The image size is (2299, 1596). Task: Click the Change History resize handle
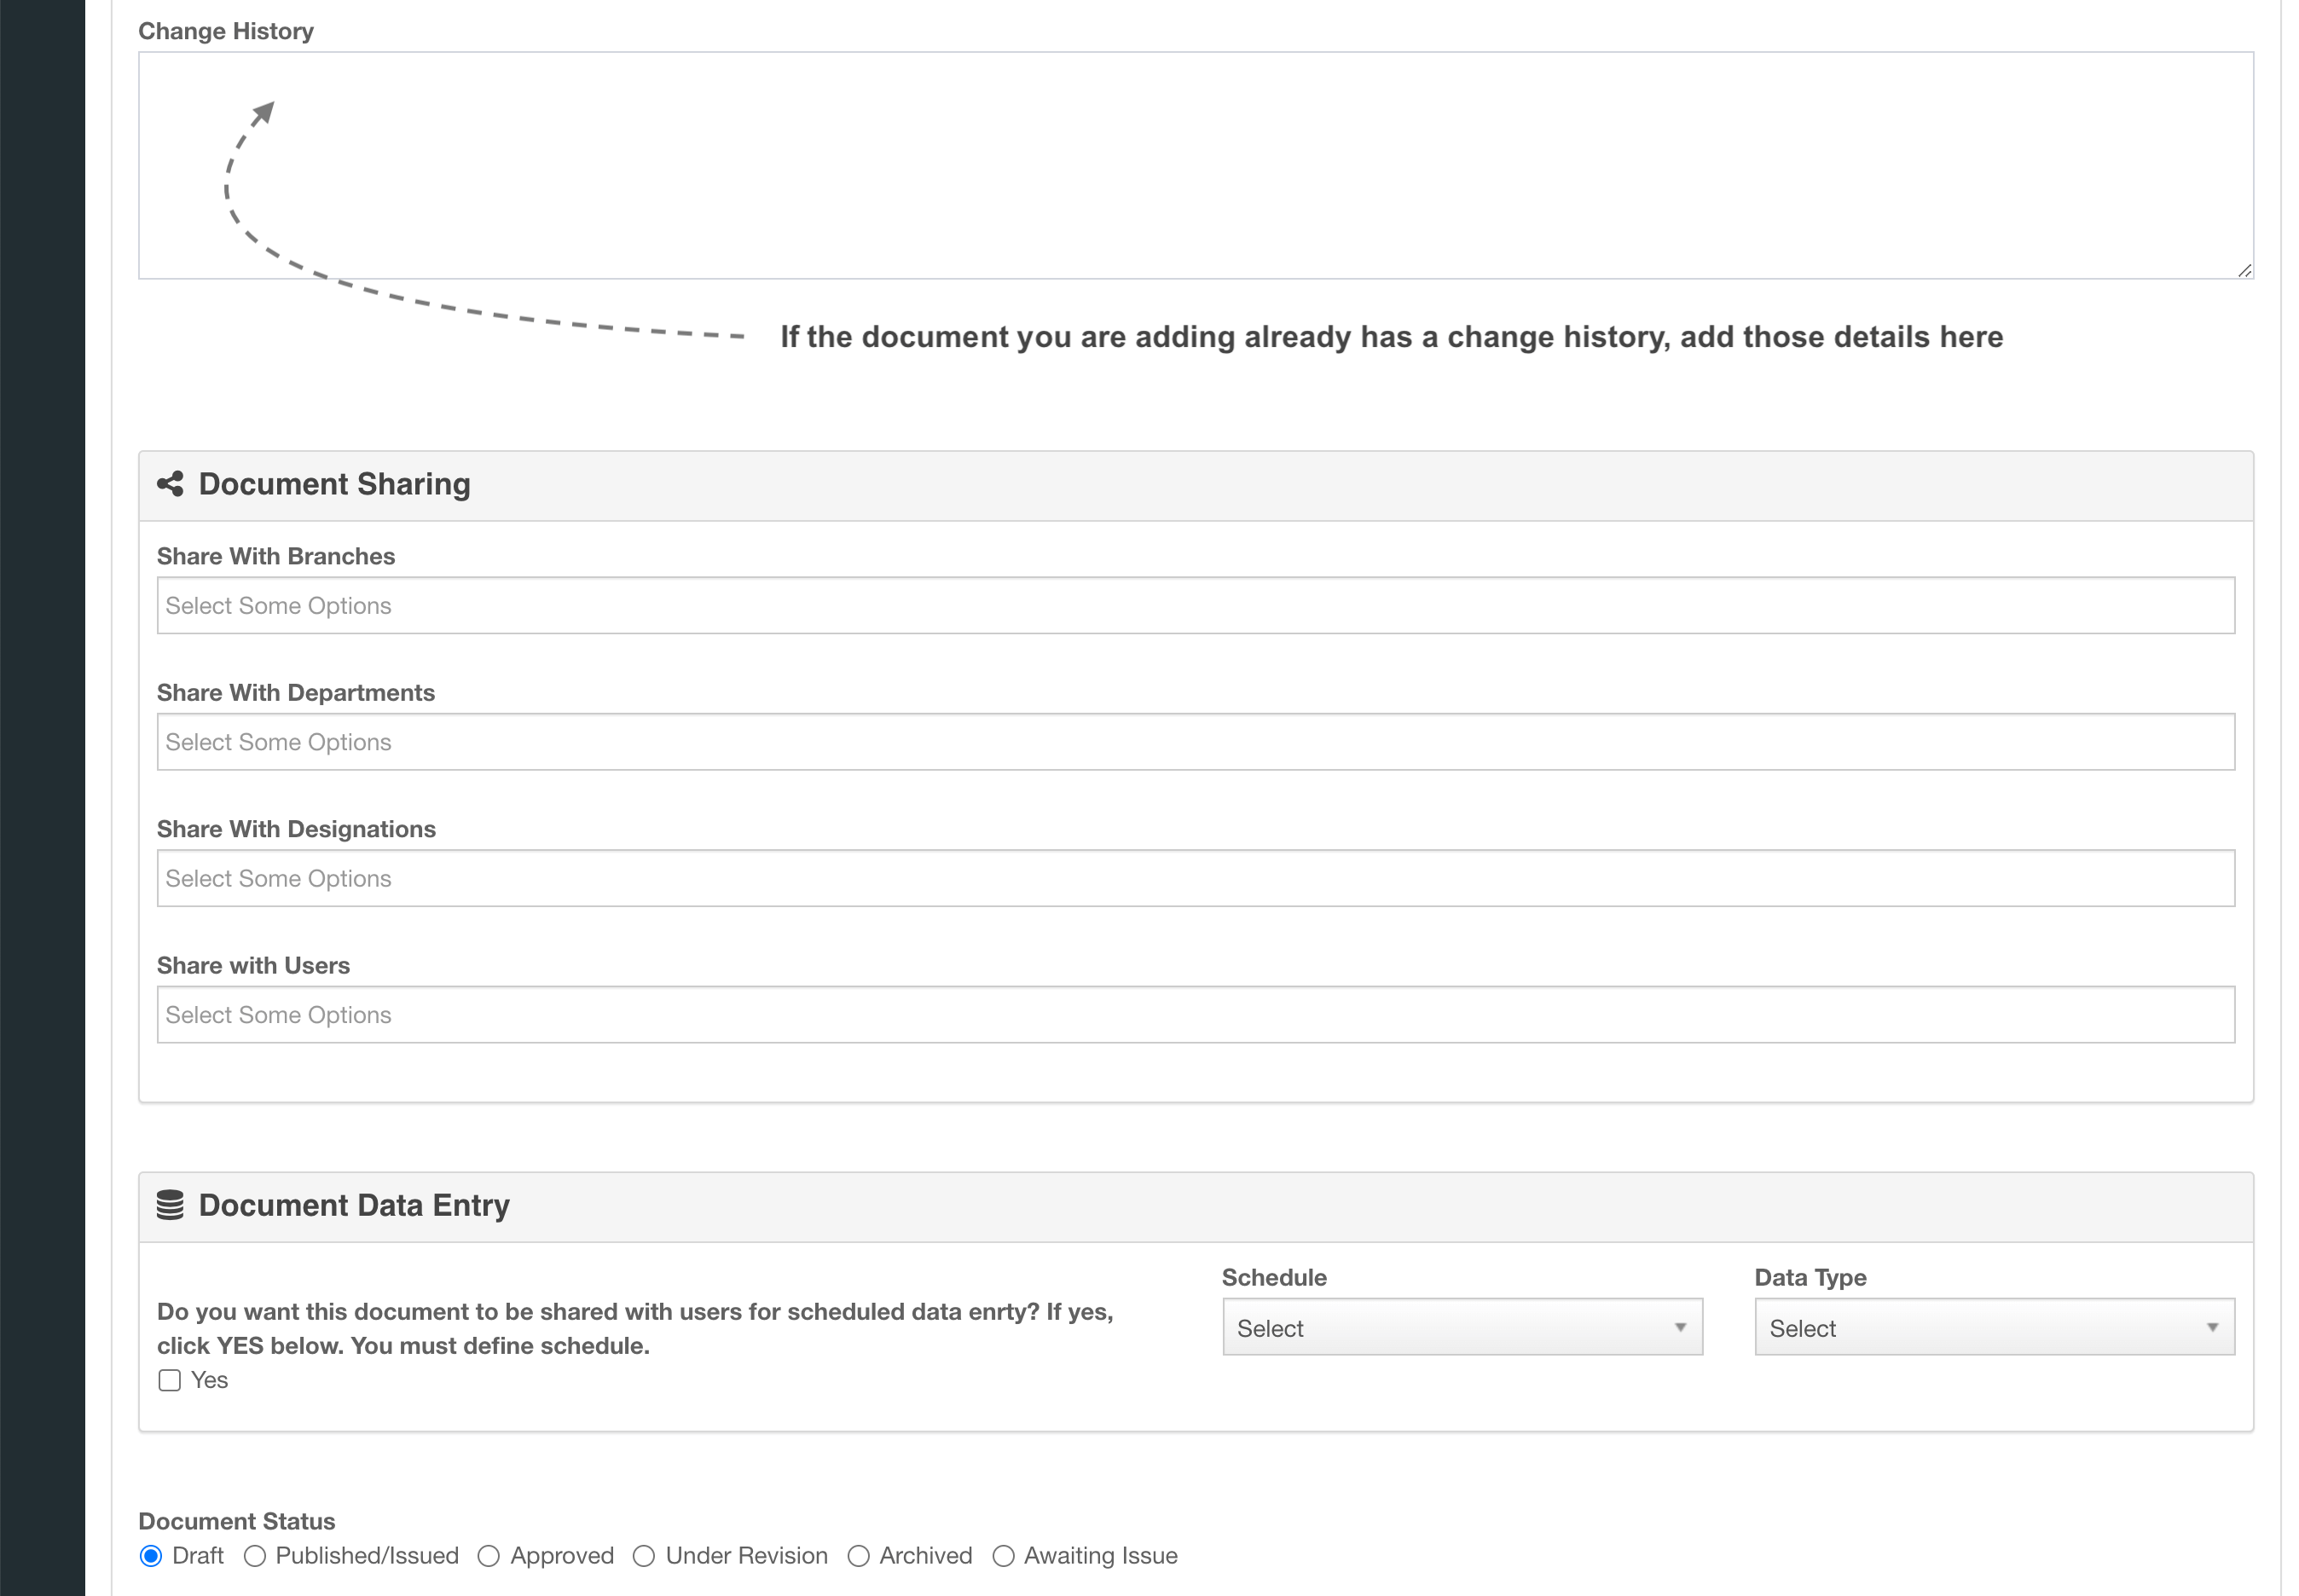click(x=2245, y=270)
